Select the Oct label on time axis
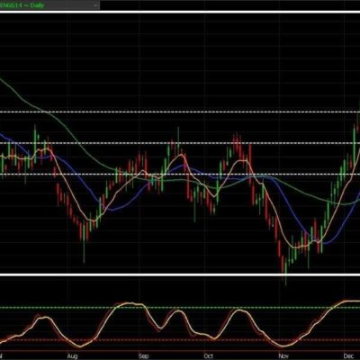The width and height of the screenshot is (360, 360). click(x=208, y=356)
